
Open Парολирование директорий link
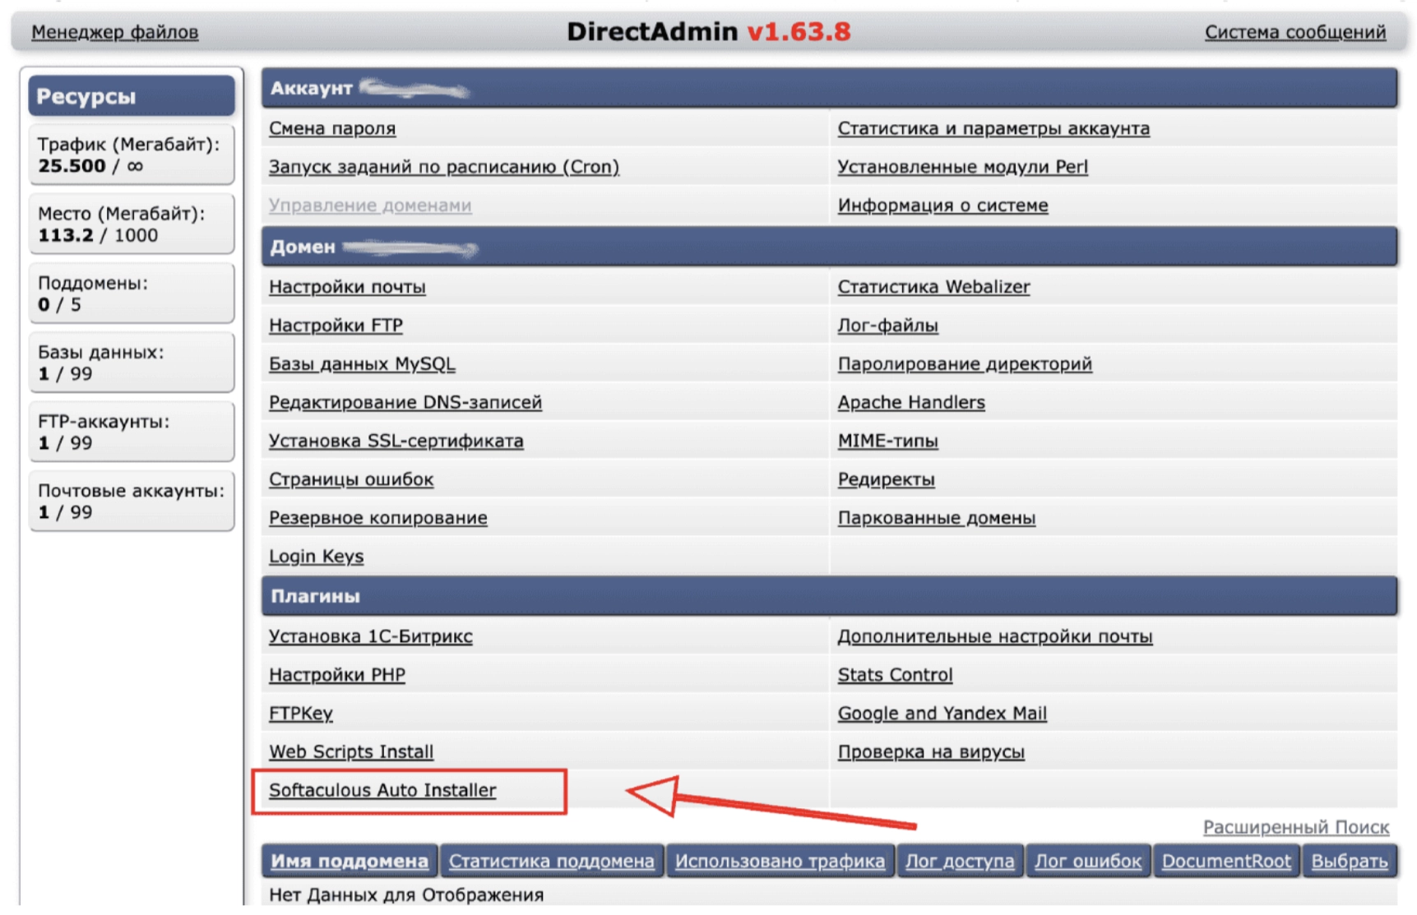[964, 363]
